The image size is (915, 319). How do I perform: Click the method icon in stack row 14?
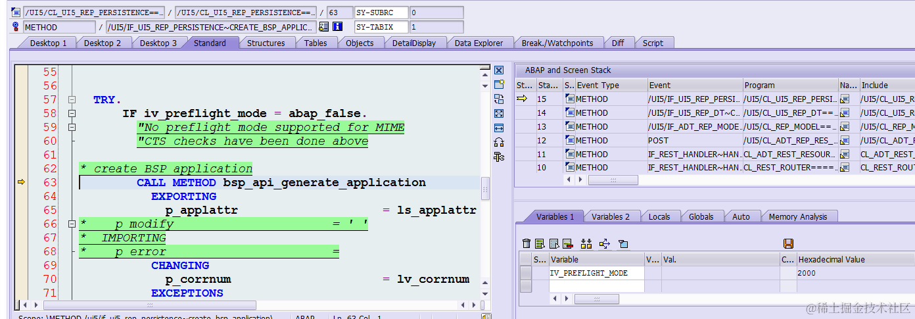click(569, 112)
